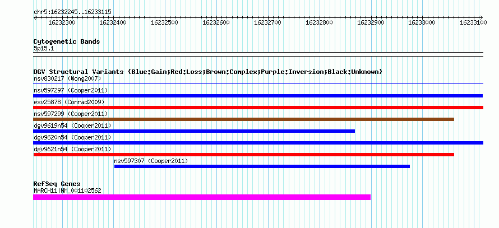This screenshot has width=499, height=228.
Task: Open dgv9620n54 (Cooper2011) variant label
Action: pos(72,137)
